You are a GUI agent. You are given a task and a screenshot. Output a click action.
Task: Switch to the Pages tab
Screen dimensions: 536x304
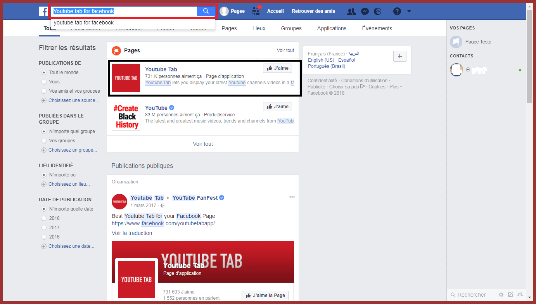[x=229, y=28]
